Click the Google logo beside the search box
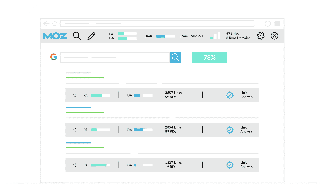This screenshot has width=328, height=184. click(x=54, y=57)
